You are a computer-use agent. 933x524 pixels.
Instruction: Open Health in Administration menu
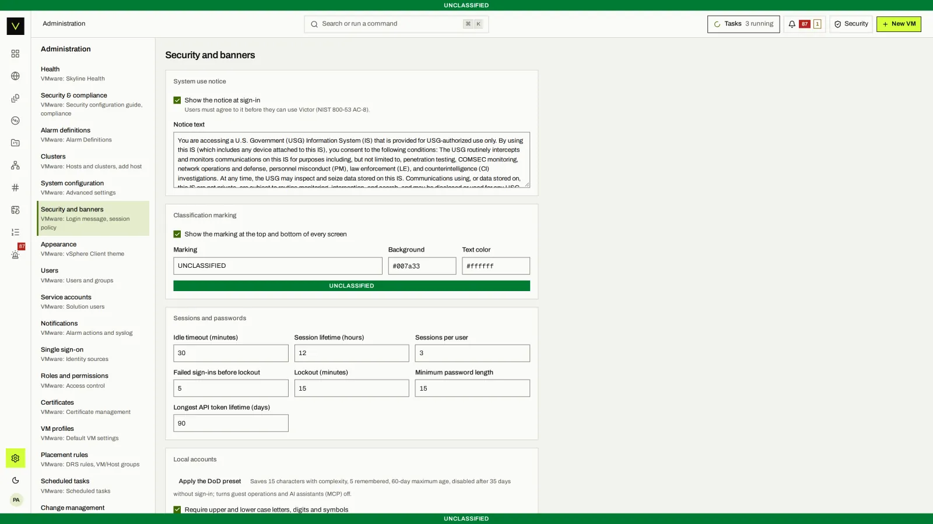tap(93, 73)
